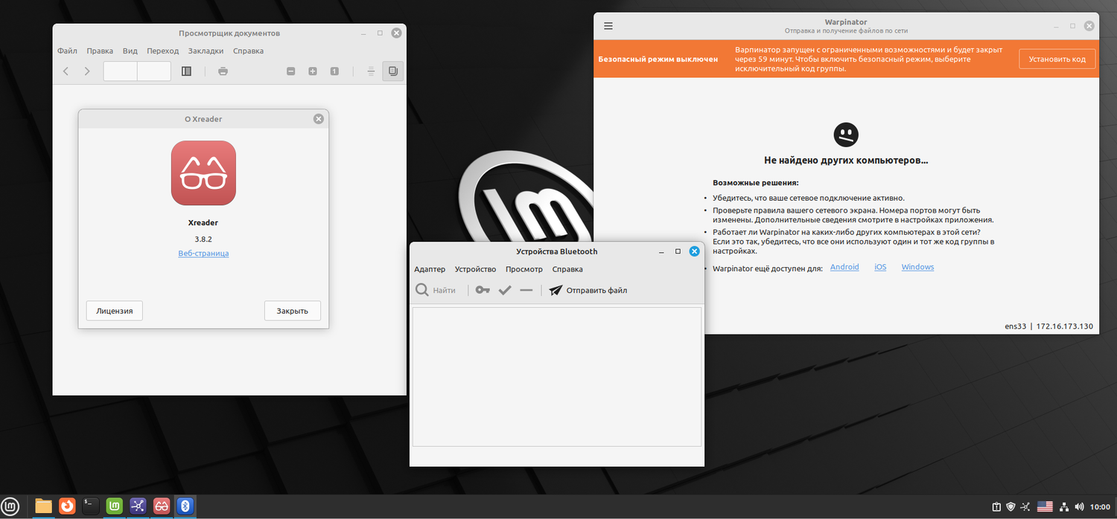Click Закрыть in the About Xreader dialog

292,311
